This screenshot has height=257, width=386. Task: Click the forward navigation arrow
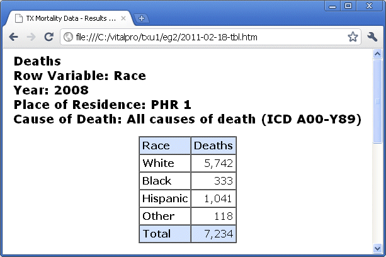click(31, 37)
